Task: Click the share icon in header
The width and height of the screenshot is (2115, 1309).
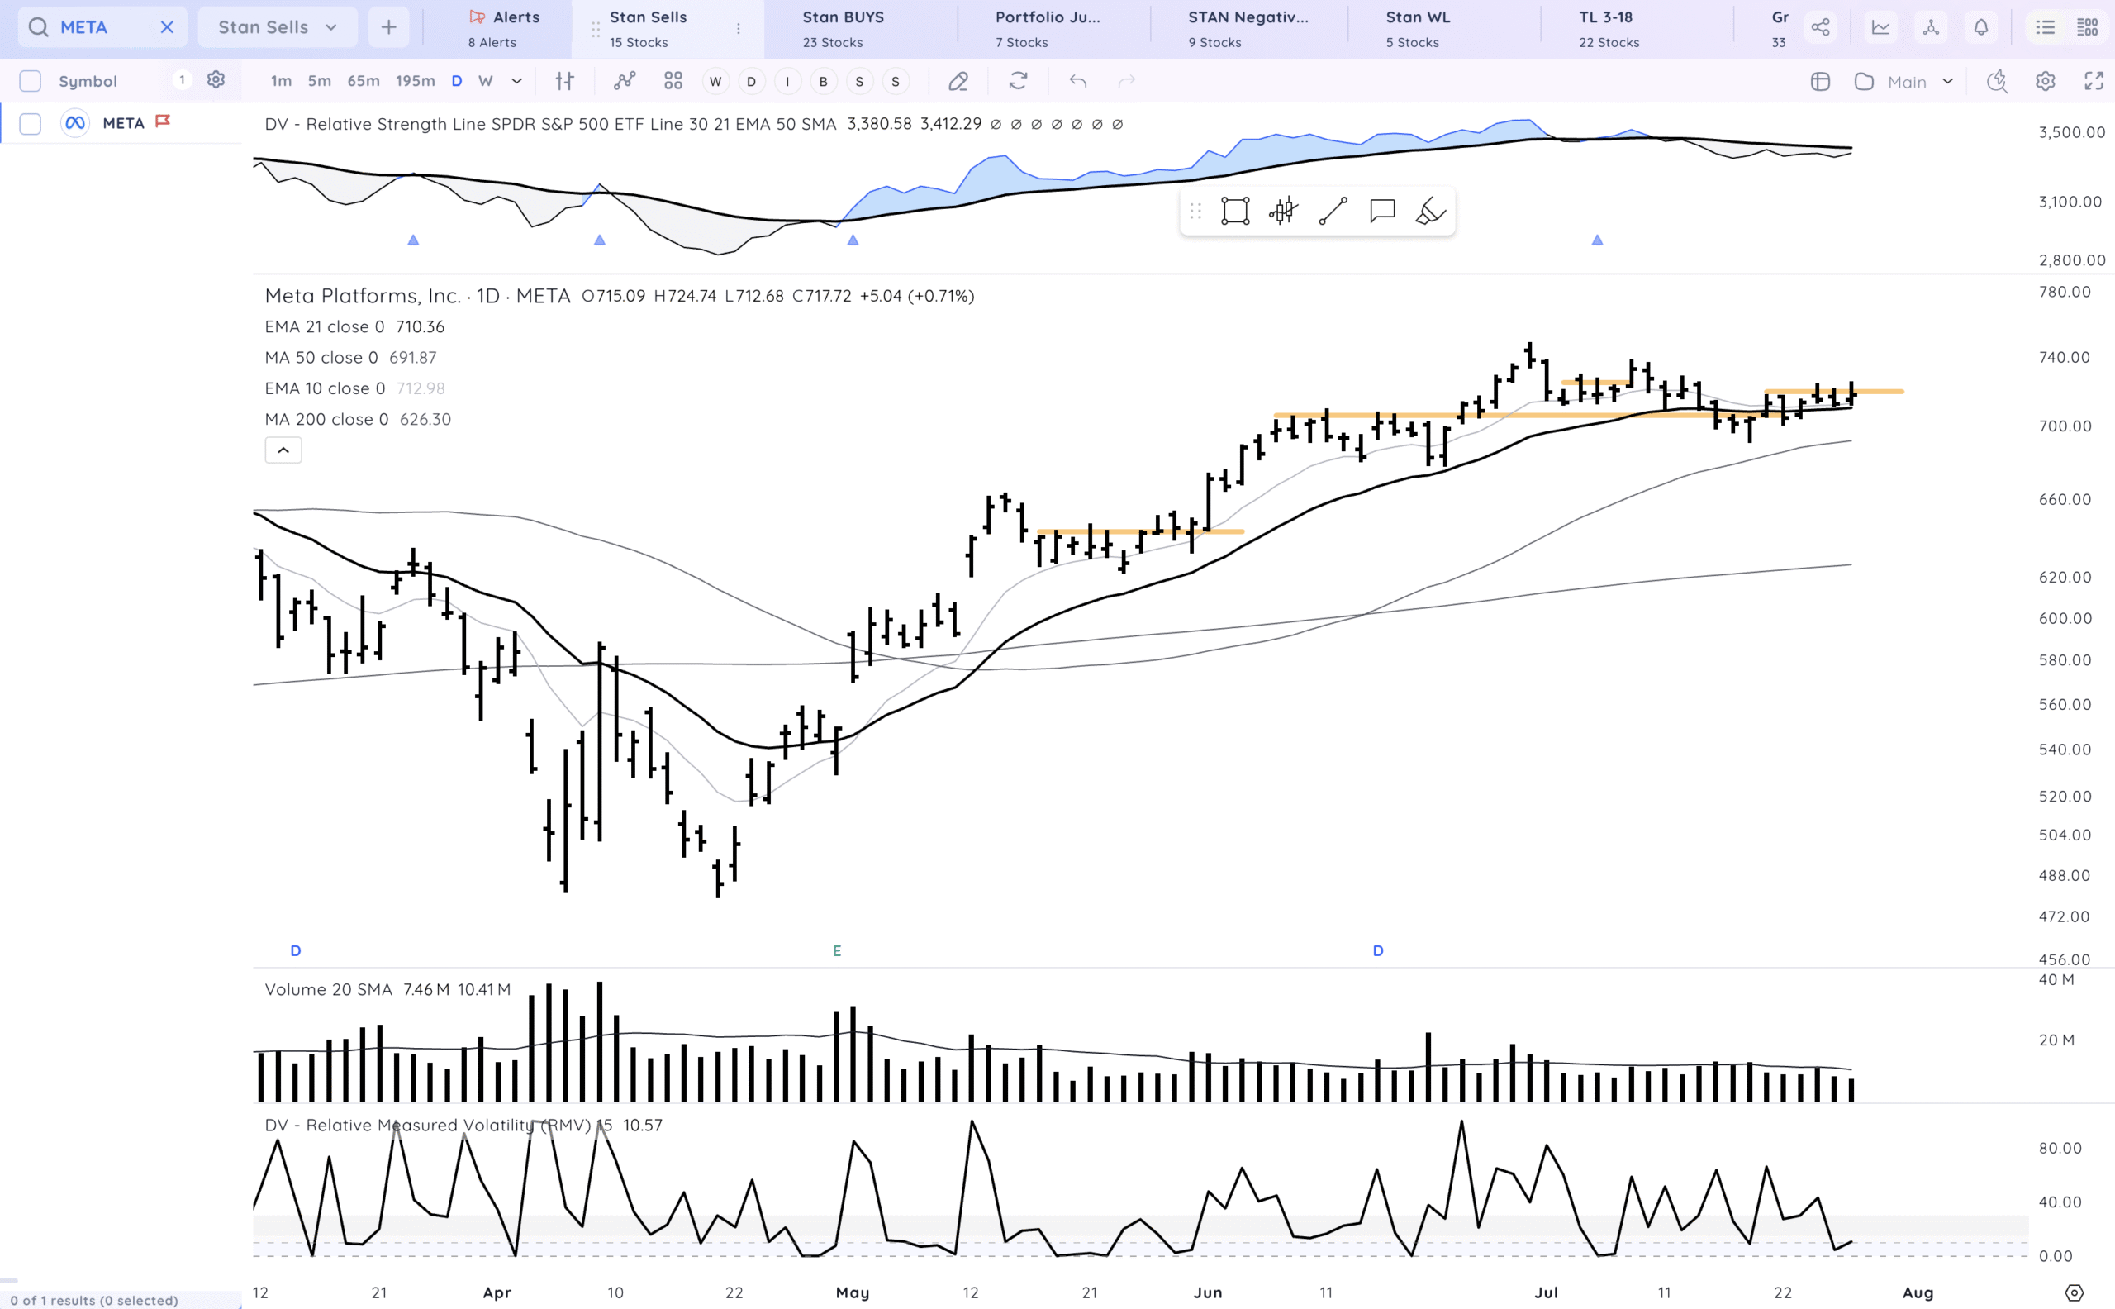Action: tap(1820, 26)
